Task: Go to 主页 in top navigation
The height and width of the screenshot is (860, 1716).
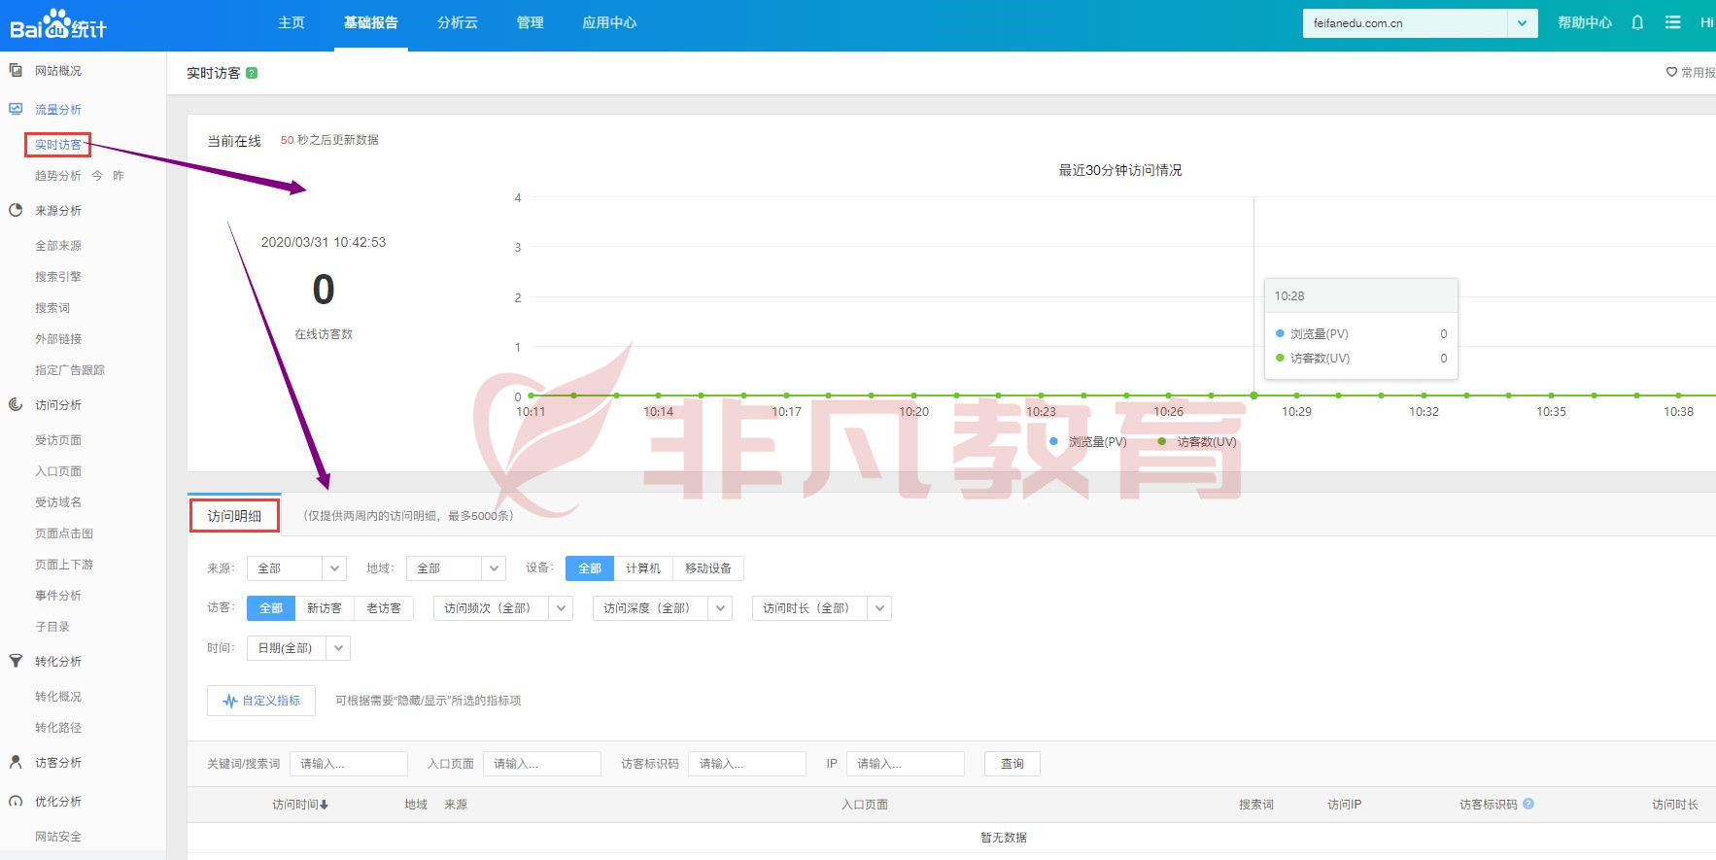Action: tap(292, 22)
